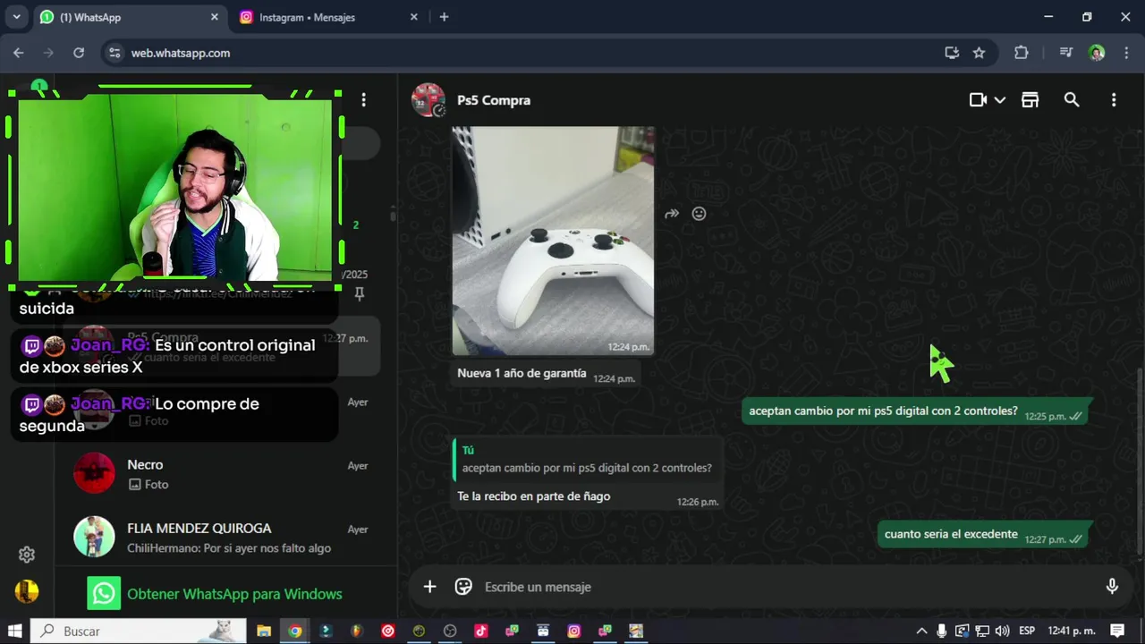The image size is (1145, 644).
Task: Click quoted reply 'aceptan cambio por mi ps5'
Action: (x=587, y=460)
